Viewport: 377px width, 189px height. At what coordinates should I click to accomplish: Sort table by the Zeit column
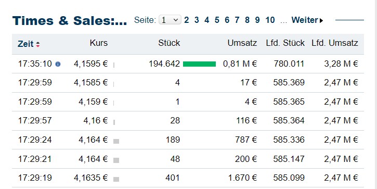click(25, 44)
